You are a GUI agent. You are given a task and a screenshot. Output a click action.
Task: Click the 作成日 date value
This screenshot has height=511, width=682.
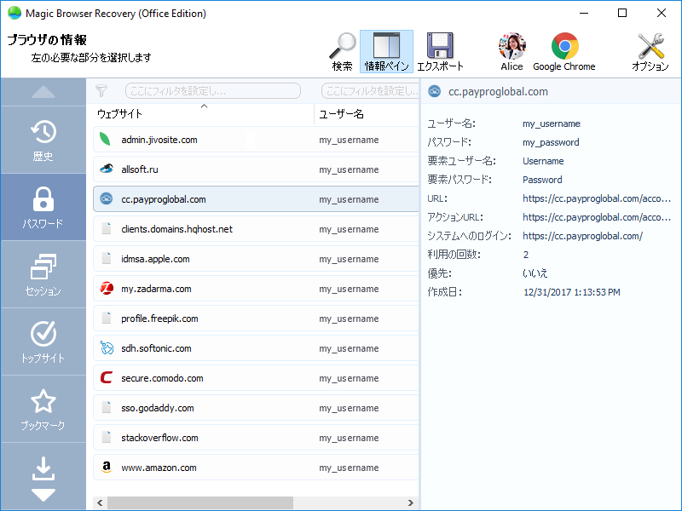tap(571, 292)
